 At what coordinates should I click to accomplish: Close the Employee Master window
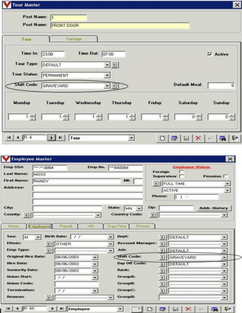pyautogui.click(x=230, y=159)
